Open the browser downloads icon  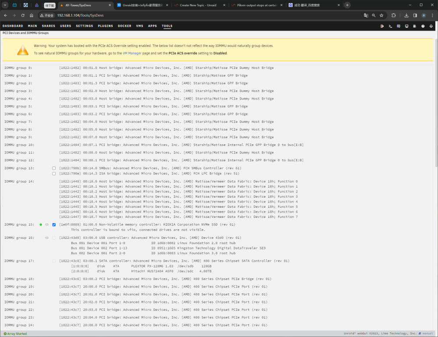point(406,15)
